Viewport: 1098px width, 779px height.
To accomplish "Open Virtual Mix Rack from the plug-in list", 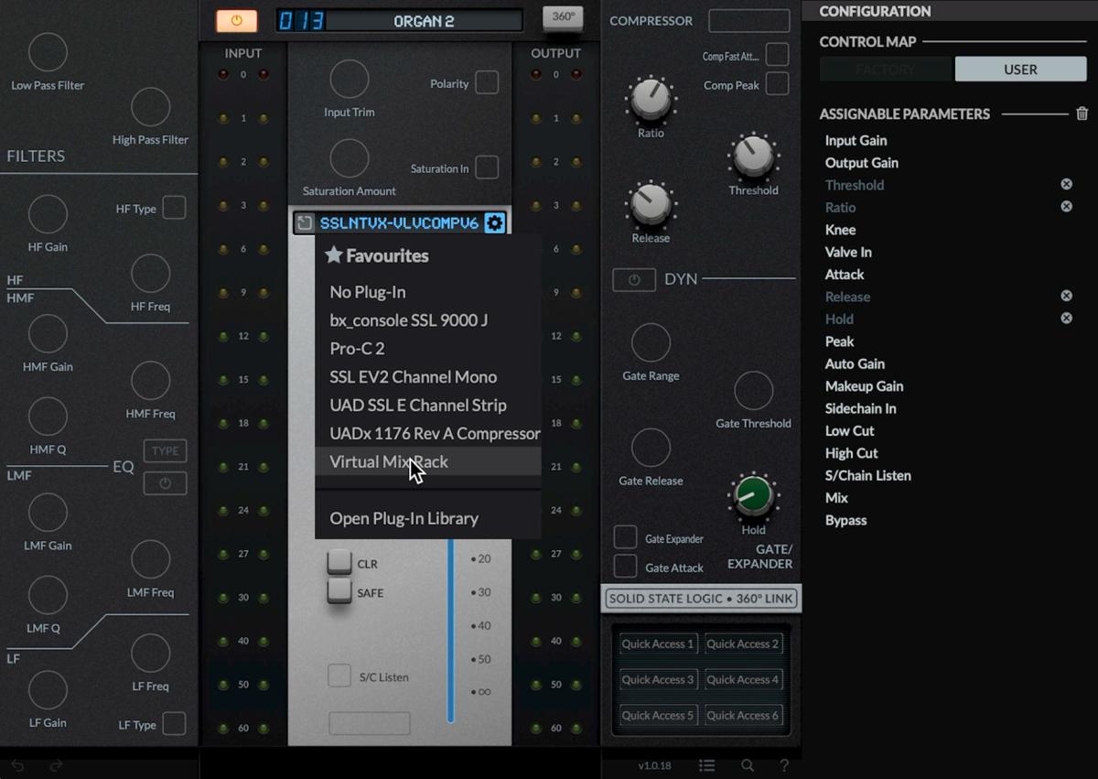I will click(389, 461).
